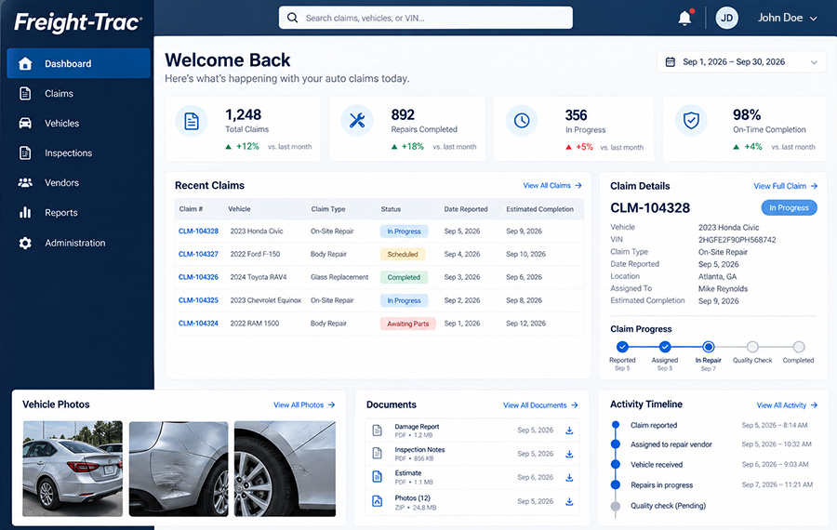Click View All Photos link

point(304,405)
